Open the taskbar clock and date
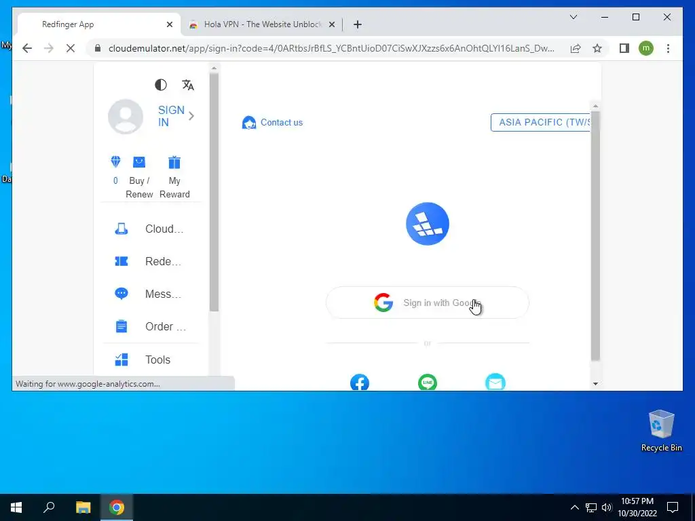Screen dimensions: 695x521 [x=637, y=507]
